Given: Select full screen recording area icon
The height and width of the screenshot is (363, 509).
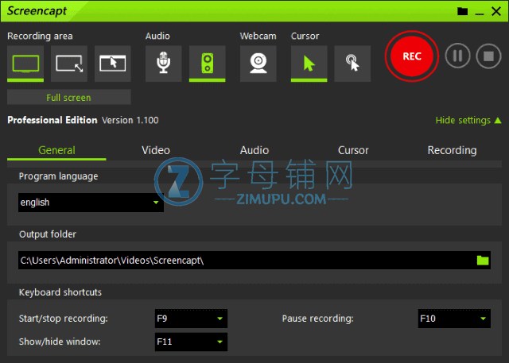Looking at the screenshot, I should click(25, 64).
